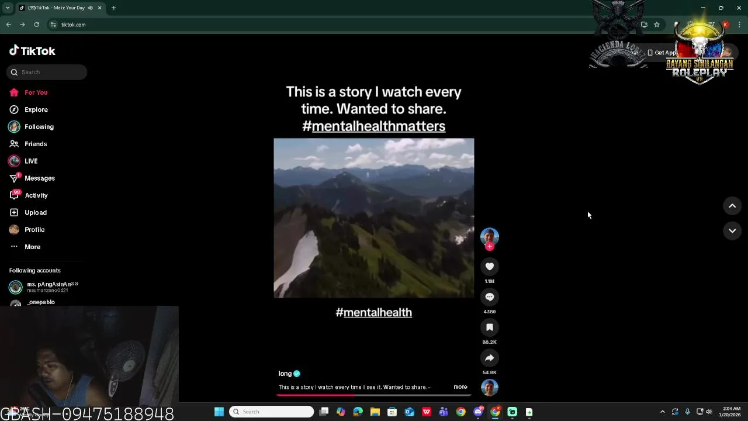The width and height of the screenshot is (748, 421).
Task: Open the Chrome three-dot menu
Action: 740,25
